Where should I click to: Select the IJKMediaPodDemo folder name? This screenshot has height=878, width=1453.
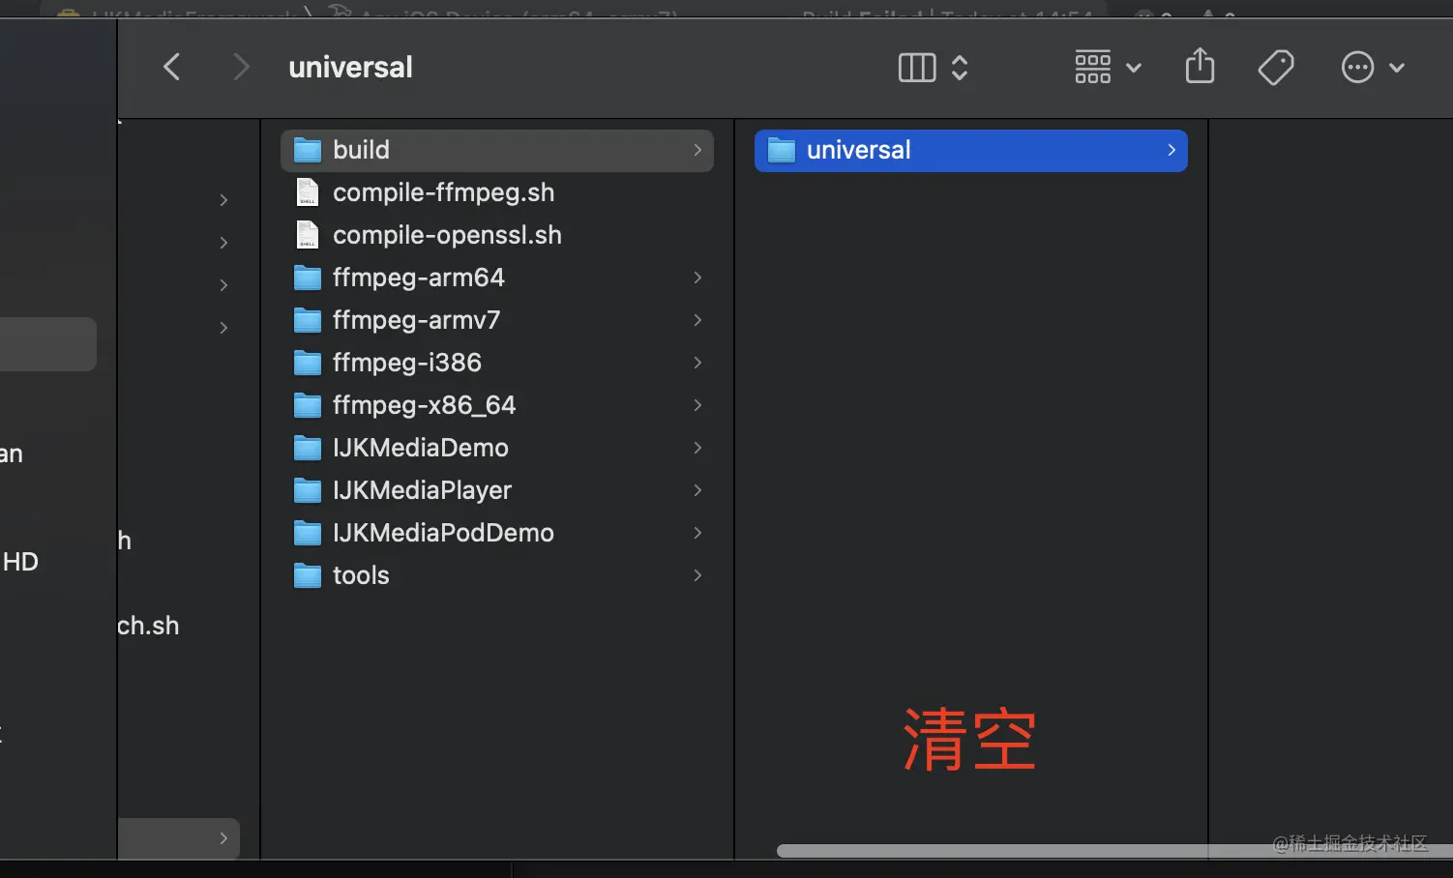(443, 533)
